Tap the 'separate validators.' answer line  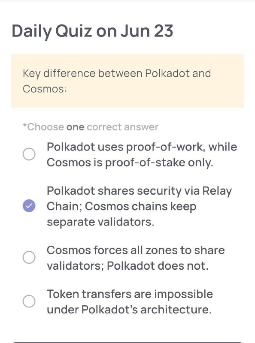(x=100, y=222)
